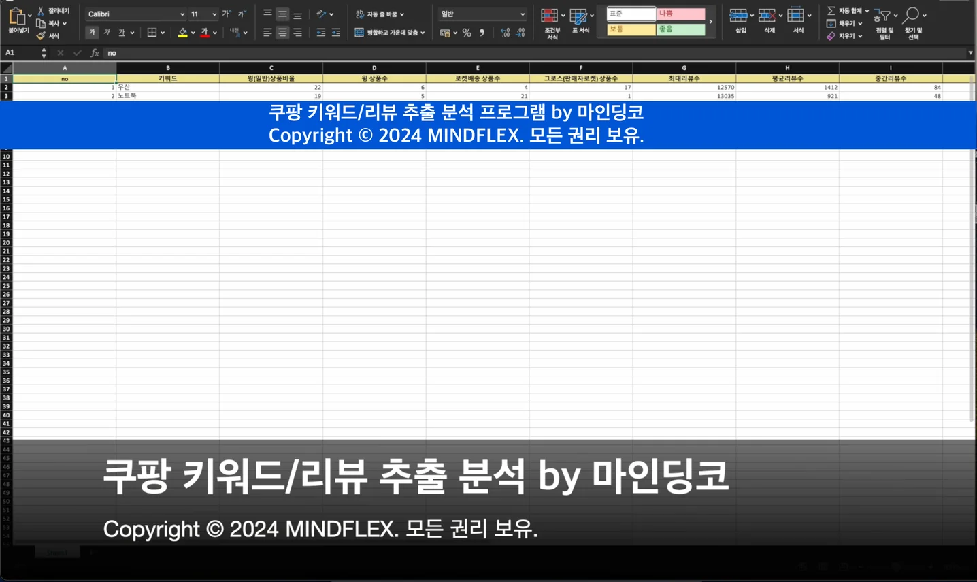This screenshot has height=582, width=977.
Task: Toggle underline 가 formatting
Action: tap(121, 32)
